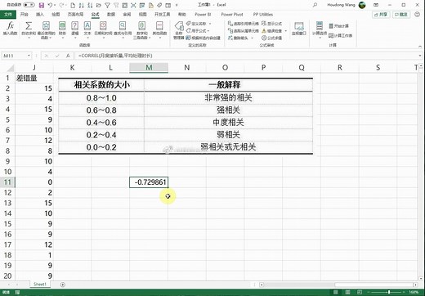Switch to the PP Utilities tab

263,14
